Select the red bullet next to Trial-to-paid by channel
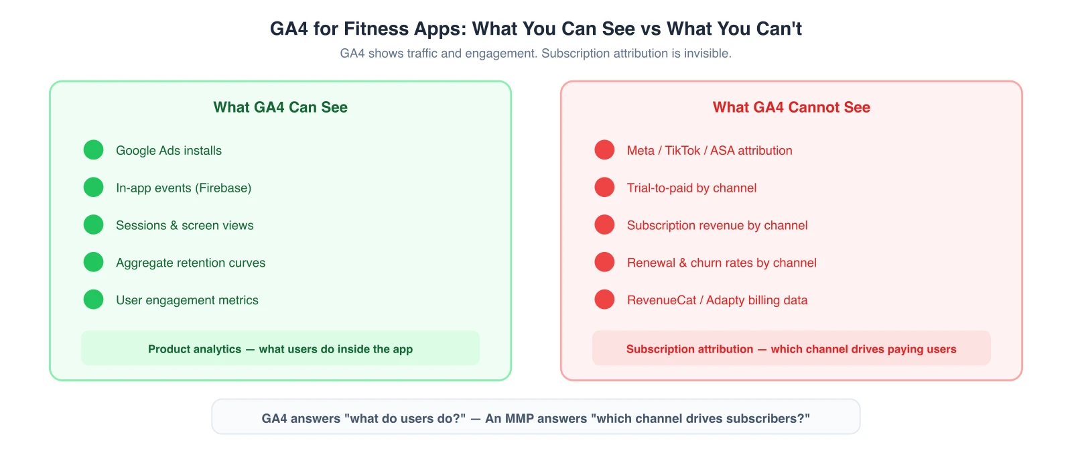Image resolution: width=1072 pixels, height=449 pixels. (x=604, y=188)
